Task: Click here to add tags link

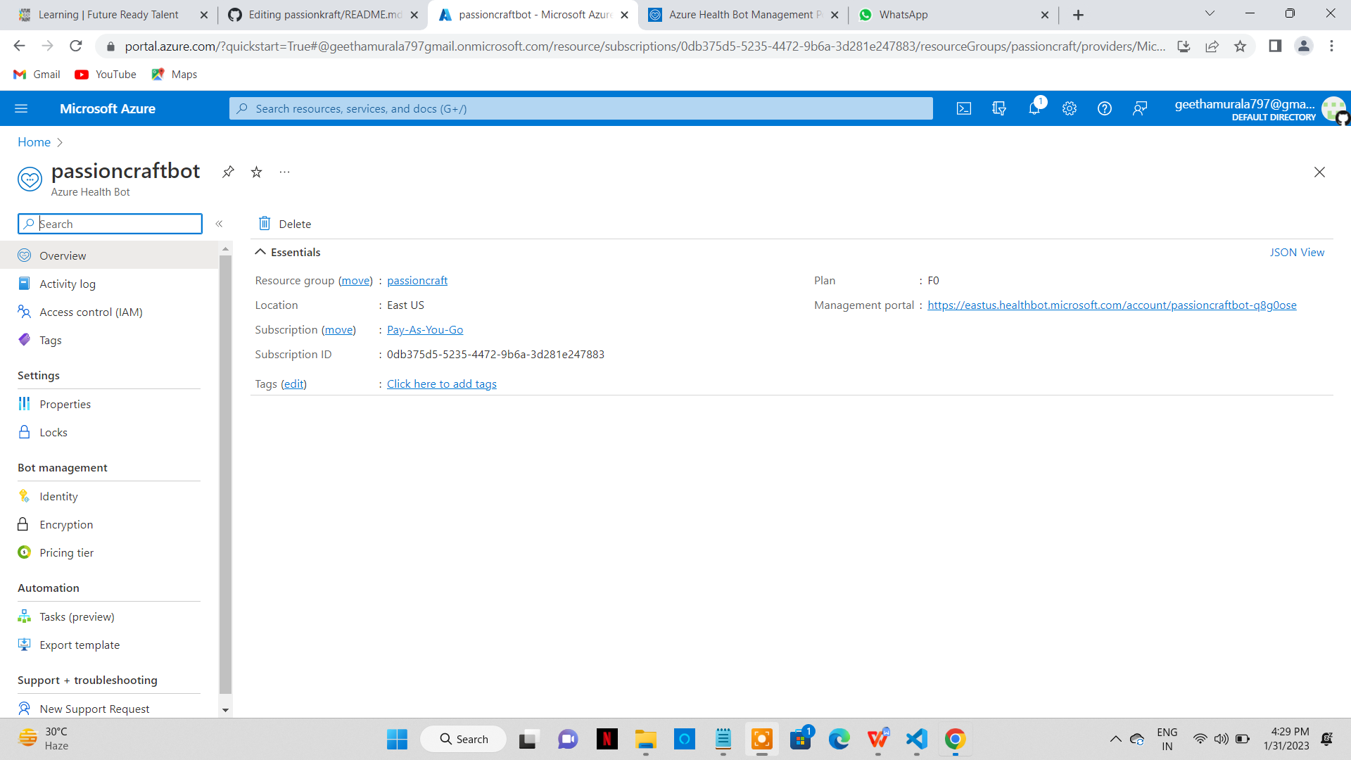Action: [x=441, y=384]
